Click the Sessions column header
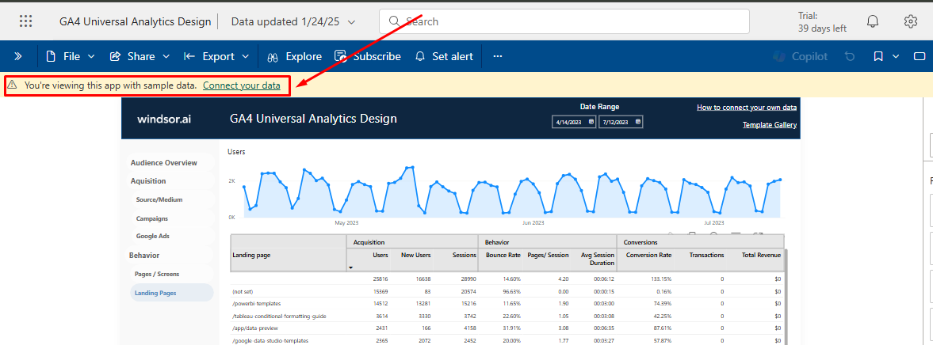Viewport: 933px width, 345px height. tap(464, 255)
